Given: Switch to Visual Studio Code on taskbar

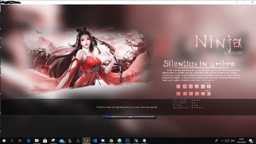Looking at the screenshot, I should pos(95,140).
